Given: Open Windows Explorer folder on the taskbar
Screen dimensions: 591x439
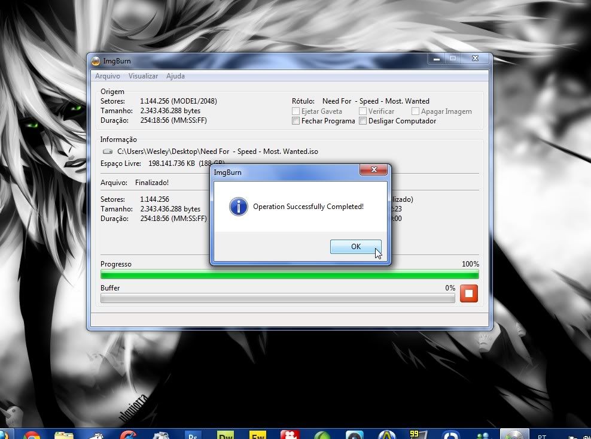Looking at the screenshot, I should [x=64, y=435].
